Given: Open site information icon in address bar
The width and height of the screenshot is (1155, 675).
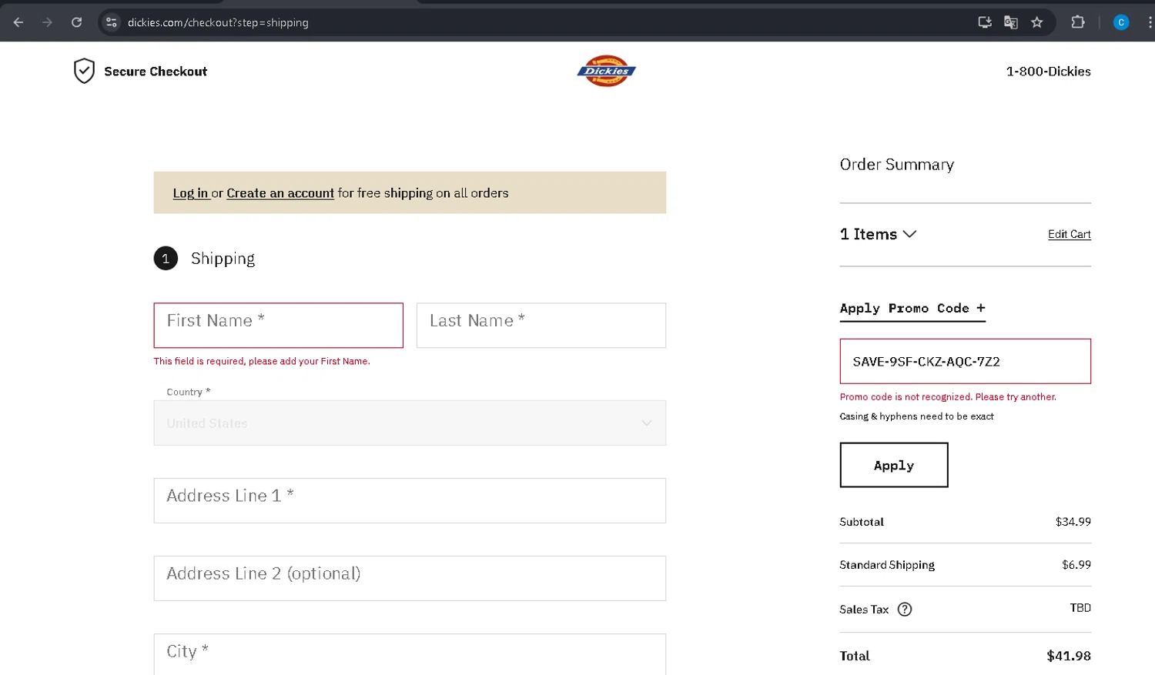Looking at the screenshot, I should coord(112,22).
